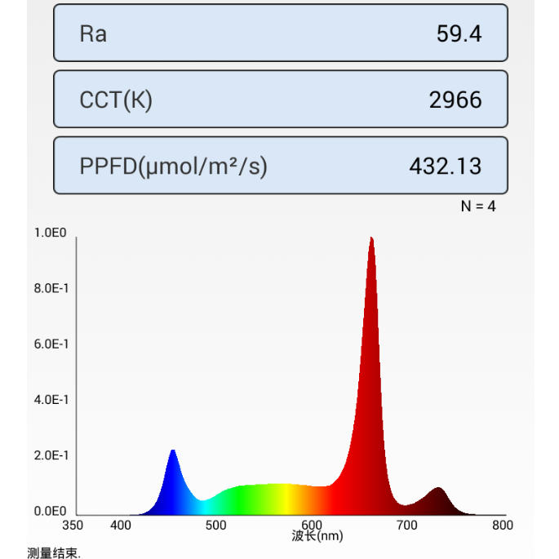Select the CCT(K) measurement row
The image size is (559, 559).
(281, 99)
